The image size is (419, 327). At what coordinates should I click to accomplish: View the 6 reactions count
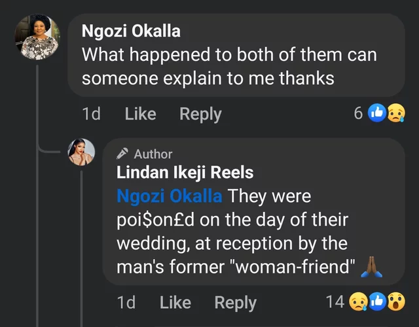coord(358,113)
